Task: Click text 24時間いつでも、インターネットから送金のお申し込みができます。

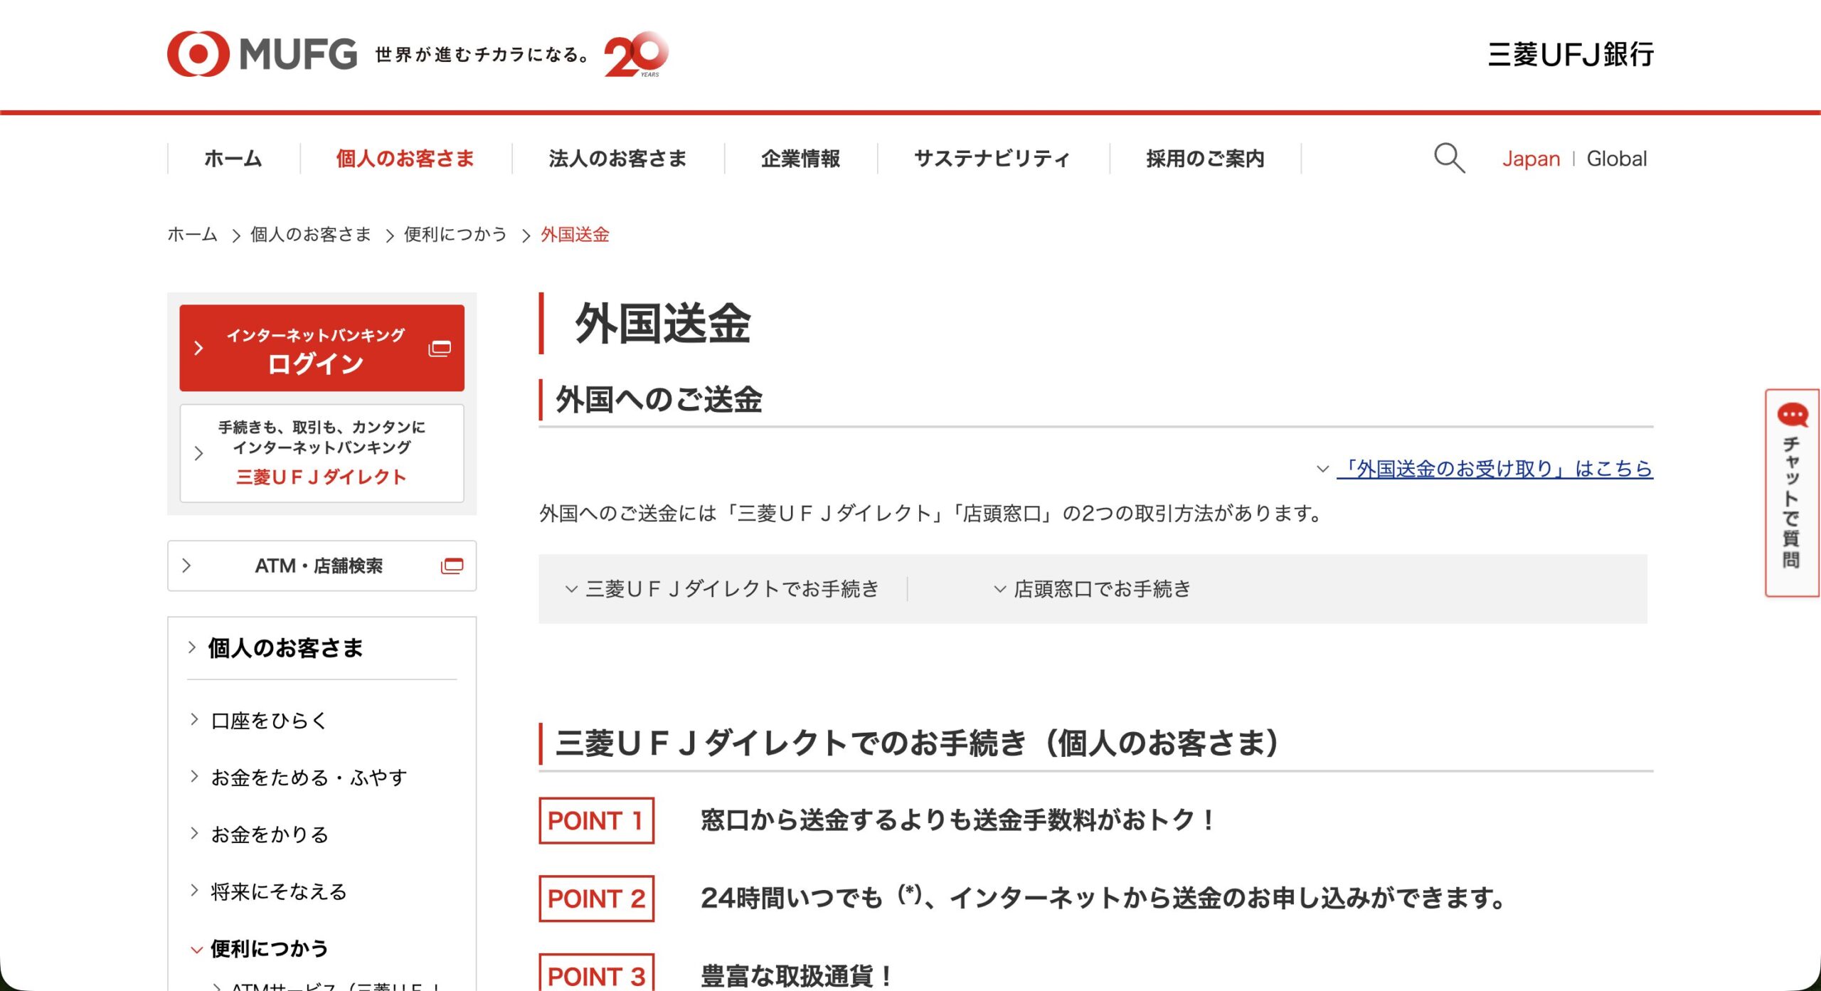Action: (1103, 899)
